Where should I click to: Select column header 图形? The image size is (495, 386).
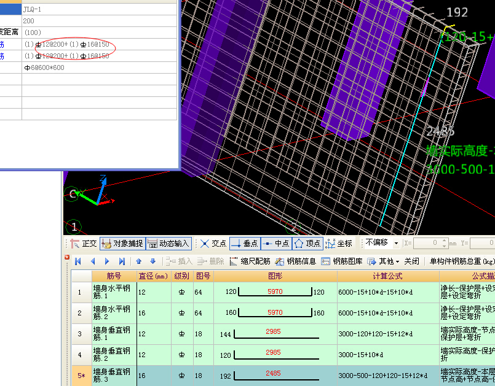pos(275,276)
